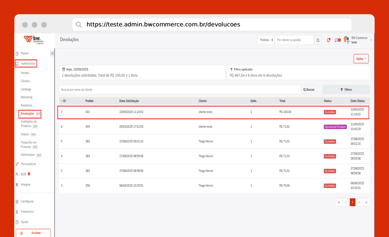
Task: Open the Financeiro section
Action: tap(27, 212)
